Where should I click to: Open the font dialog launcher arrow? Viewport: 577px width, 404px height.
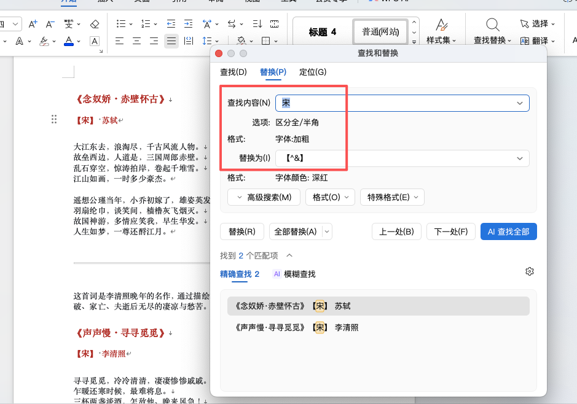tap(101, 51)
